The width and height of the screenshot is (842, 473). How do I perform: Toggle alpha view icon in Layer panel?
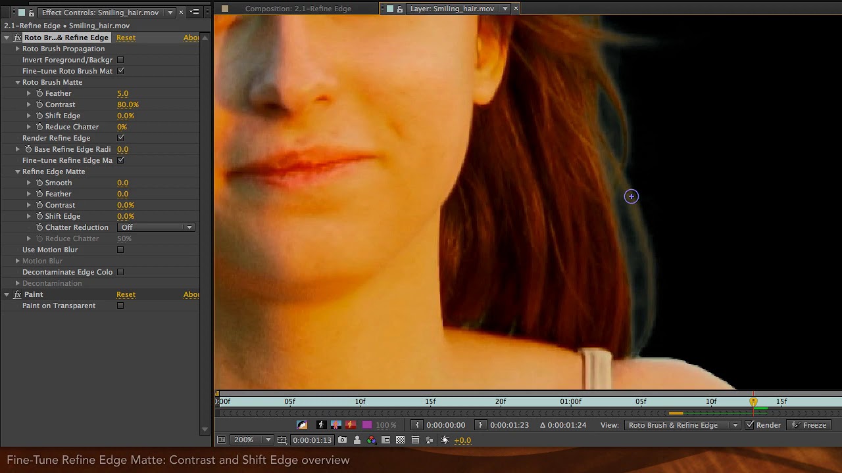click(321, 425)
